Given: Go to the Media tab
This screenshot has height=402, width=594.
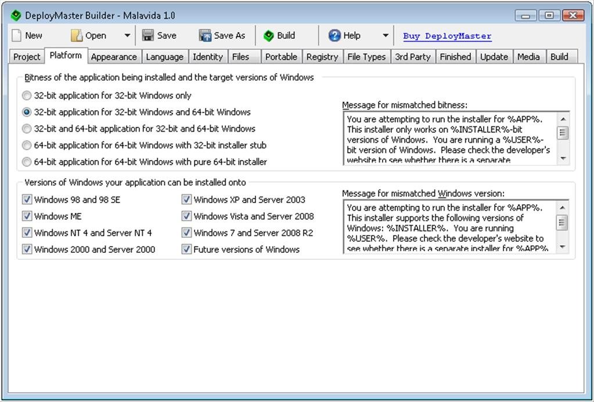Looking at the screenshot, I should (528, 57).
